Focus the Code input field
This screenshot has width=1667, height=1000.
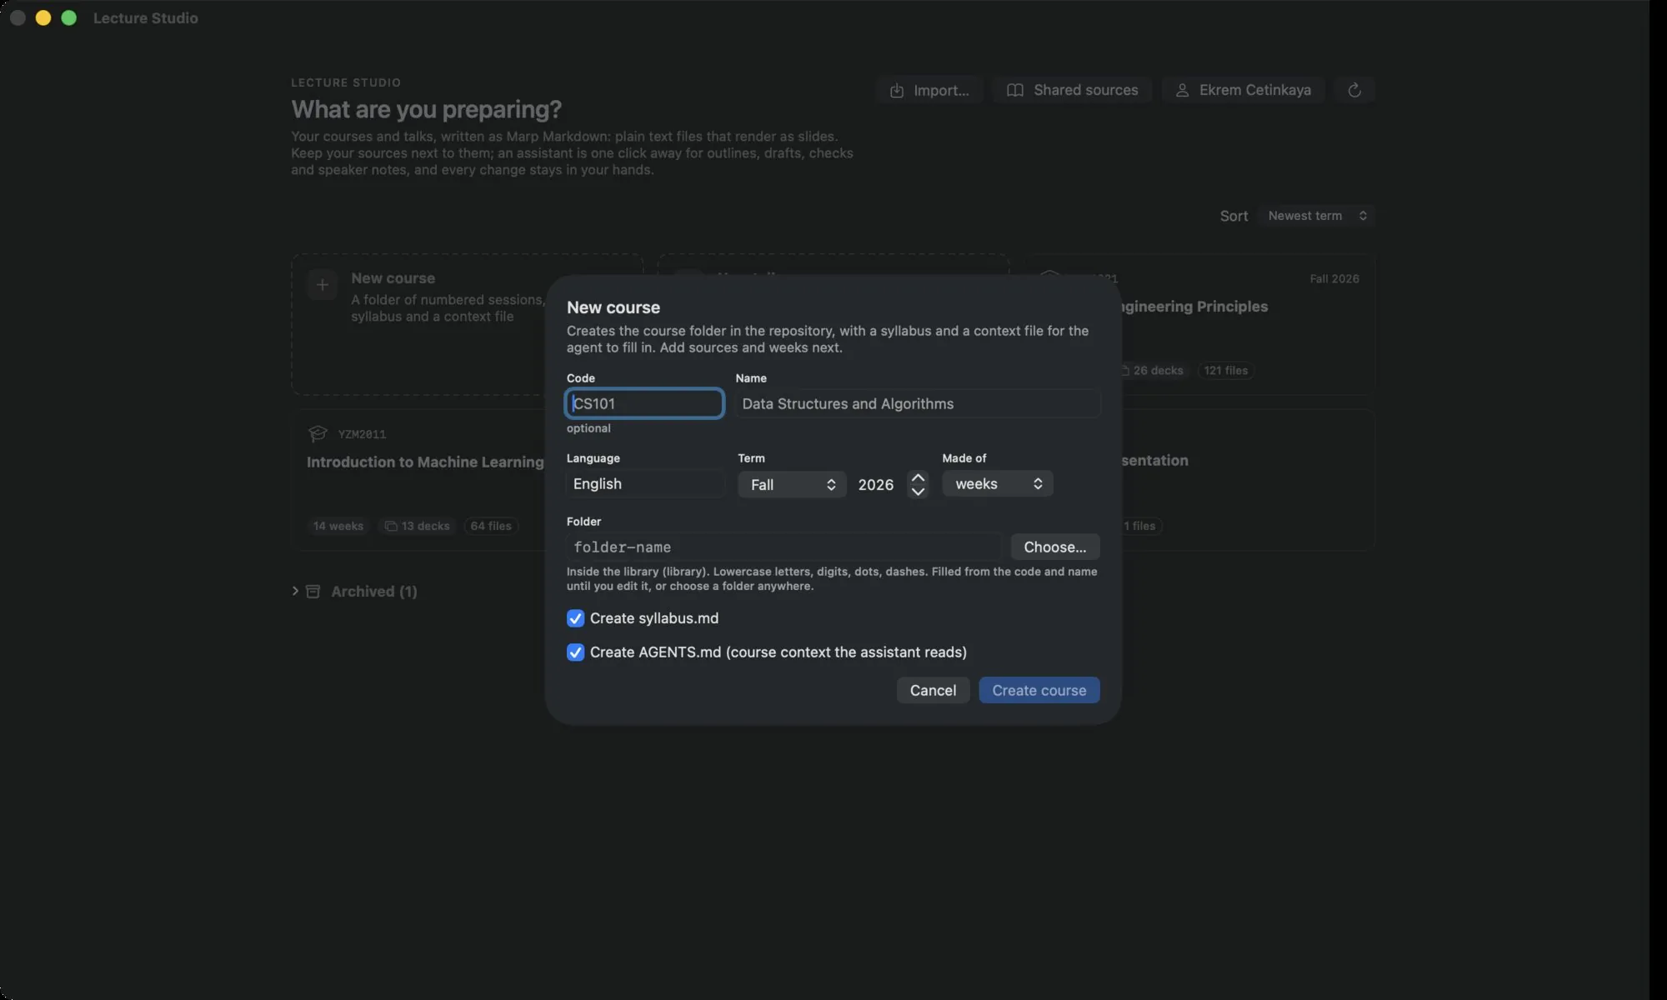(644, 403)
